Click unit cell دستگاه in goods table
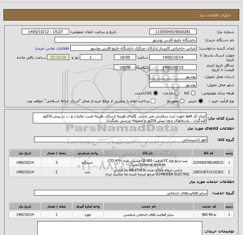Screen dimensions: 243x235 click(x=87, y=162)
